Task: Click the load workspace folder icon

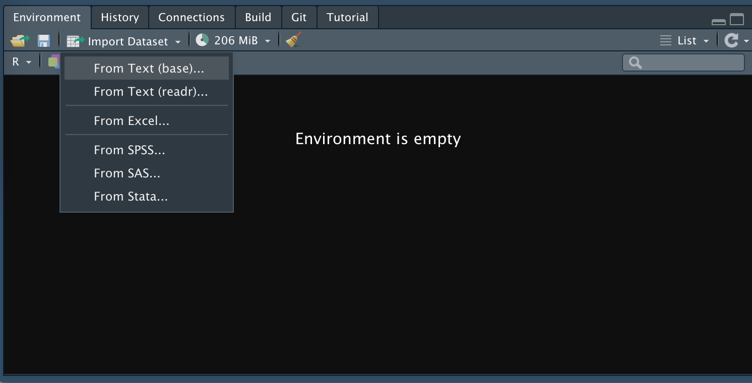Action: (20, 41)
